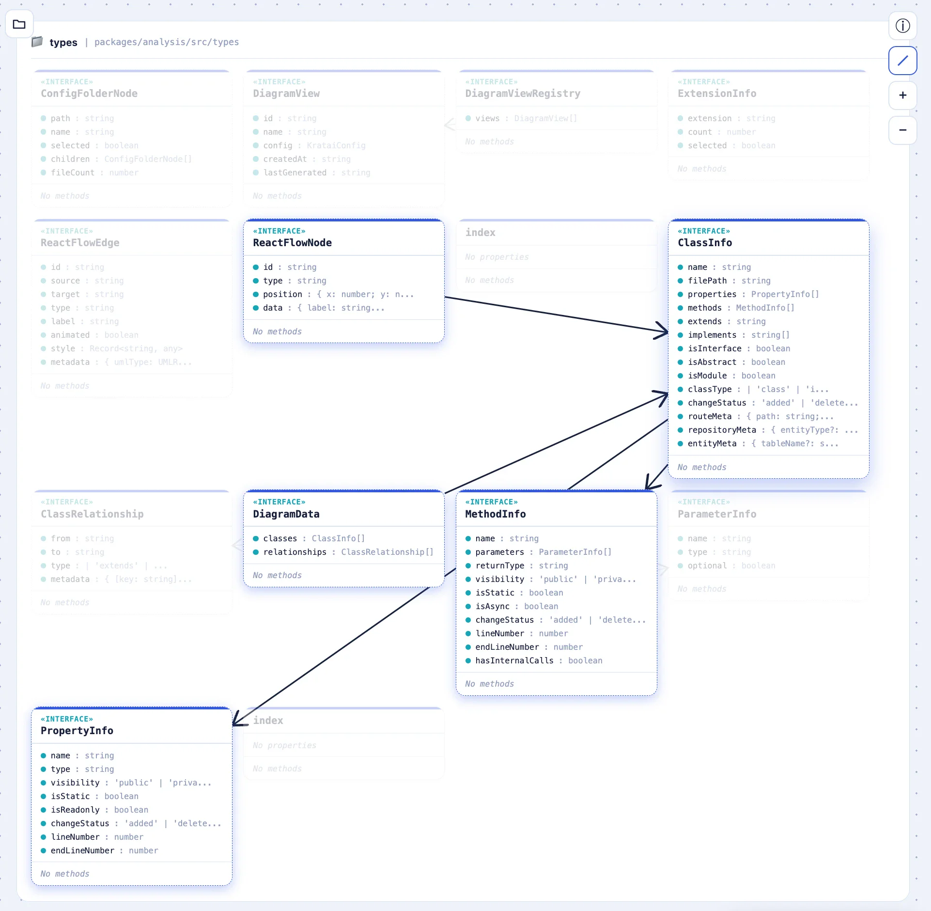
Task: Click the 'methods : MethodInfo[]' row in ClassInfo
Action: (768, 308)
